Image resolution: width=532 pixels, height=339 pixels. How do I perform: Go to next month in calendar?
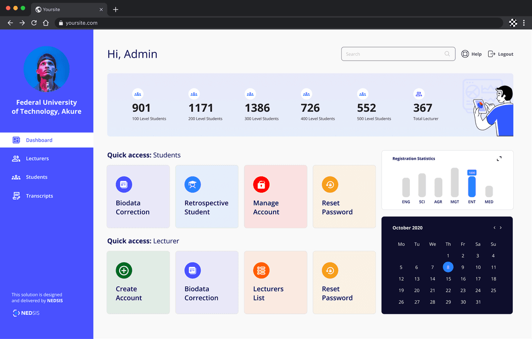(x=501, y=228)
